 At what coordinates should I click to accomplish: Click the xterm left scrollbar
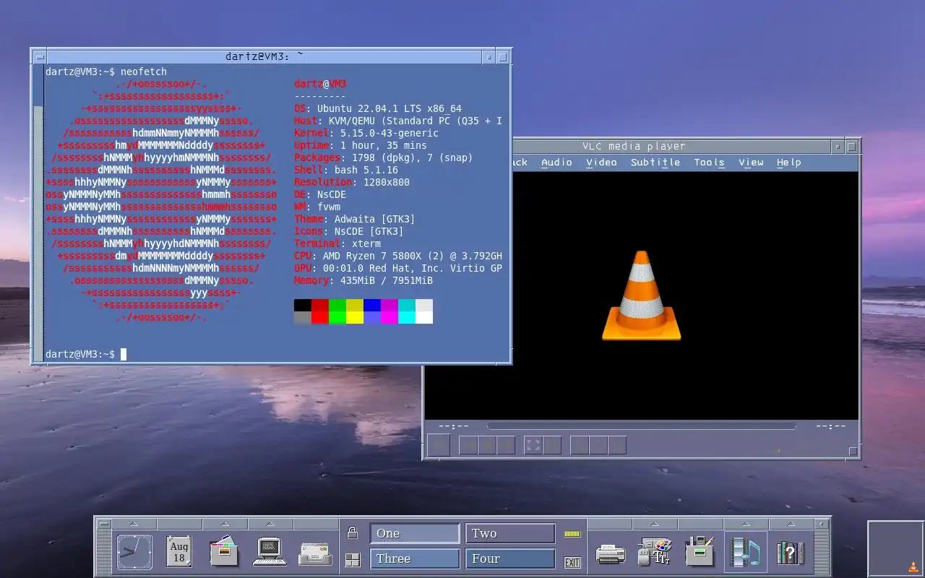(38, 214)
